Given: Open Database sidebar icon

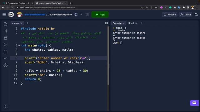Looking at the screenshot, I should click(6, 52).
